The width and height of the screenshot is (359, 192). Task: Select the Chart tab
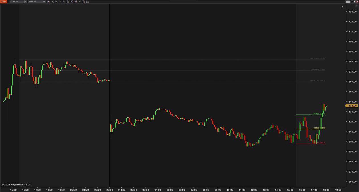coord(3,2)
